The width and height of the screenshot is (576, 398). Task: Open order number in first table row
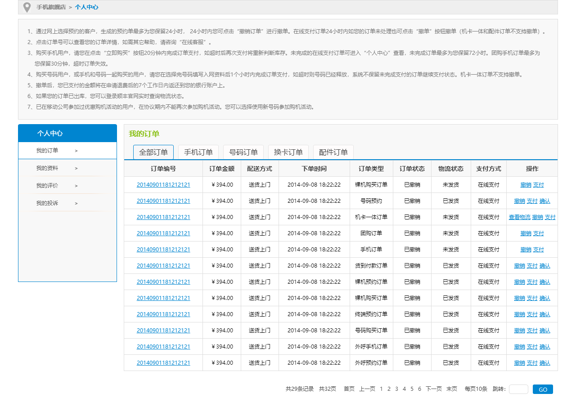click(x=163, y=185)
